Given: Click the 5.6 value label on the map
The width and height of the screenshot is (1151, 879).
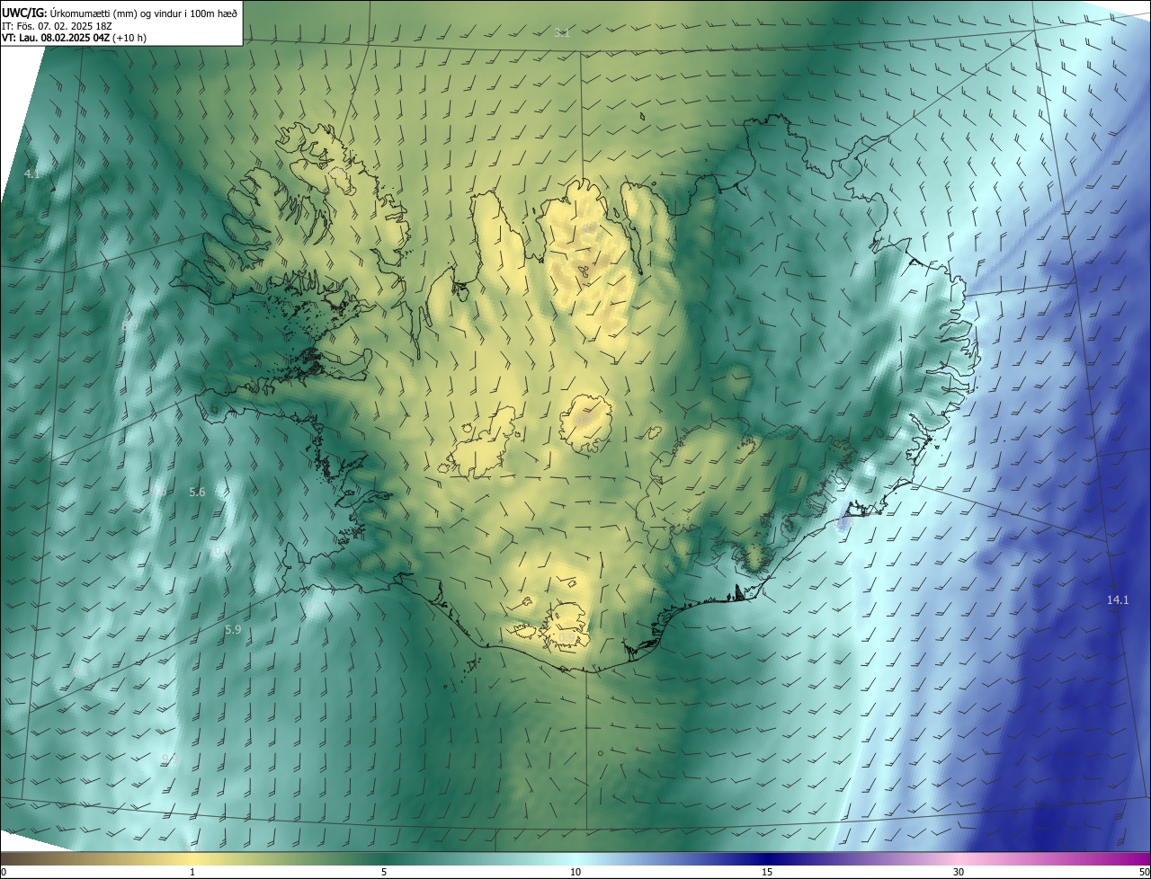Looking at the screenshot, I should tap(197, 492).
